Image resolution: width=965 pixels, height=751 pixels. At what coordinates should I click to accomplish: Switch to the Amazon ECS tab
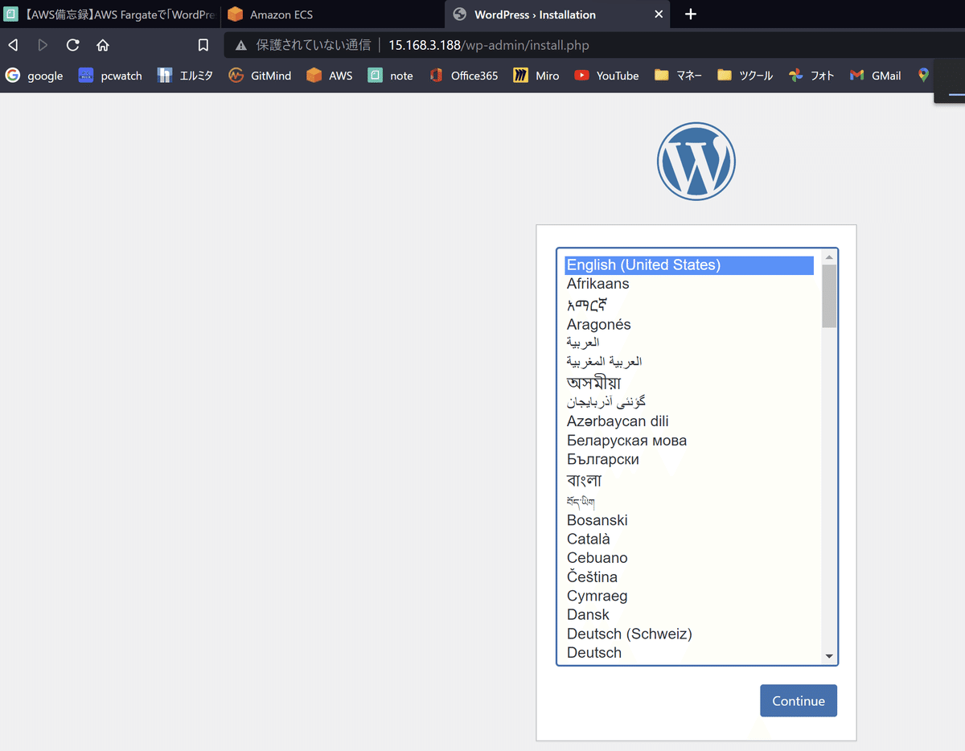(333, 14)
